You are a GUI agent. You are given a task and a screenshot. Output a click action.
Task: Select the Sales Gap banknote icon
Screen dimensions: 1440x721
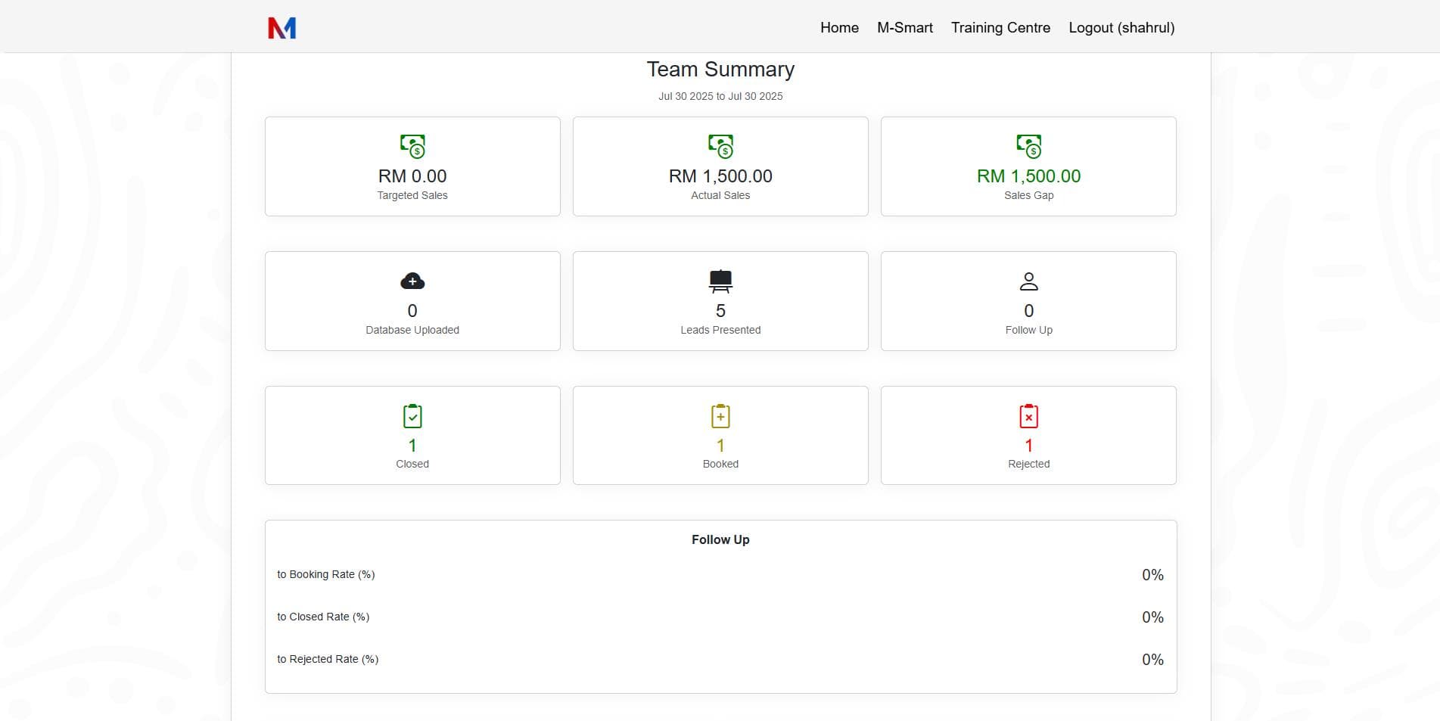click(x=1028, y=146)
